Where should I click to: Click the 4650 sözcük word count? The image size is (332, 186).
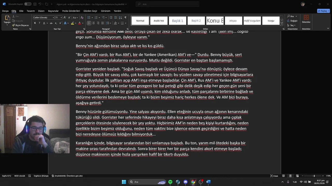(20, 176)
